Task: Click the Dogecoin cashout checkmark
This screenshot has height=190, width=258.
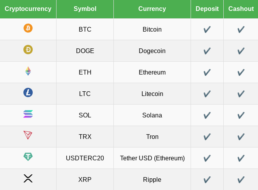Action: (241, 51)
